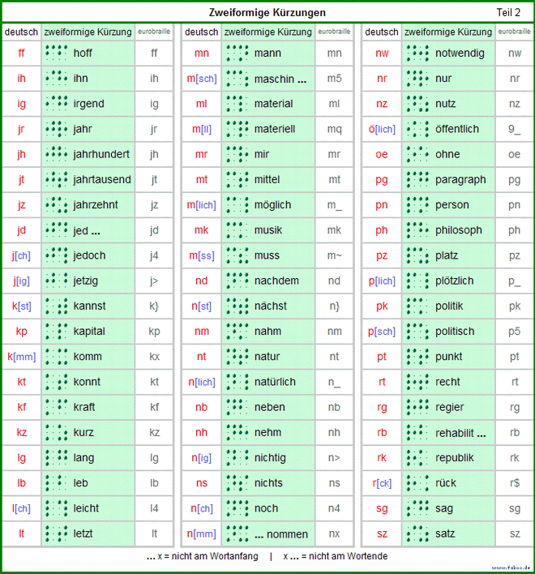The width and height of the screenshot is (535, 574).
Task: Click the word 'komm'
Action: point(88,357)
